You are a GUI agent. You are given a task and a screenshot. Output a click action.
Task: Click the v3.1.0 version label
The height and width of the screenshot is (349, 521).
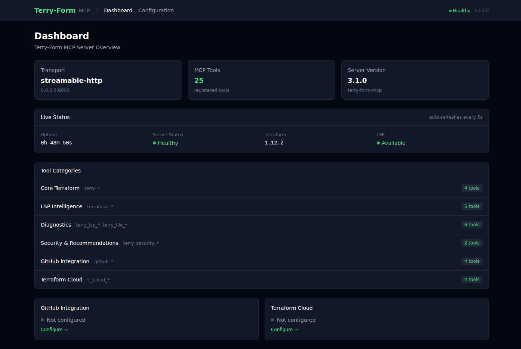(481, 10)
